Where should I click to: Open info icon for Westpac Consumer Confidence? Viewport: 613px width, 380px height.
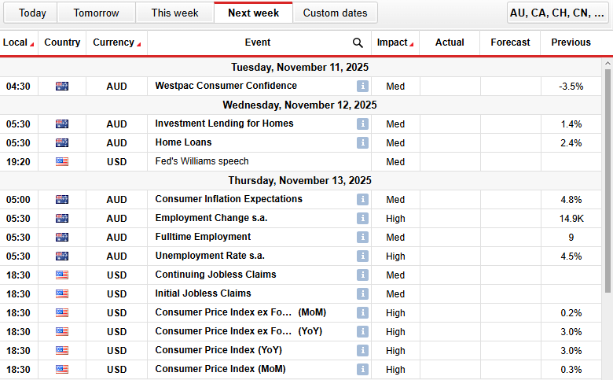[362, 87]
